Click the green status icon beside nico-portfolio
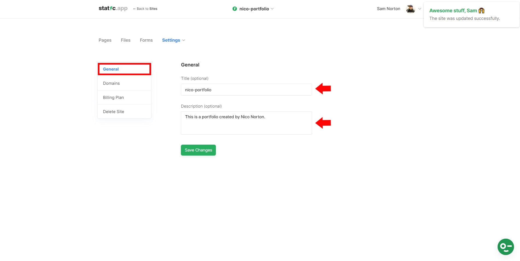This screenshot has width=520, height=261. pos(234,8)
